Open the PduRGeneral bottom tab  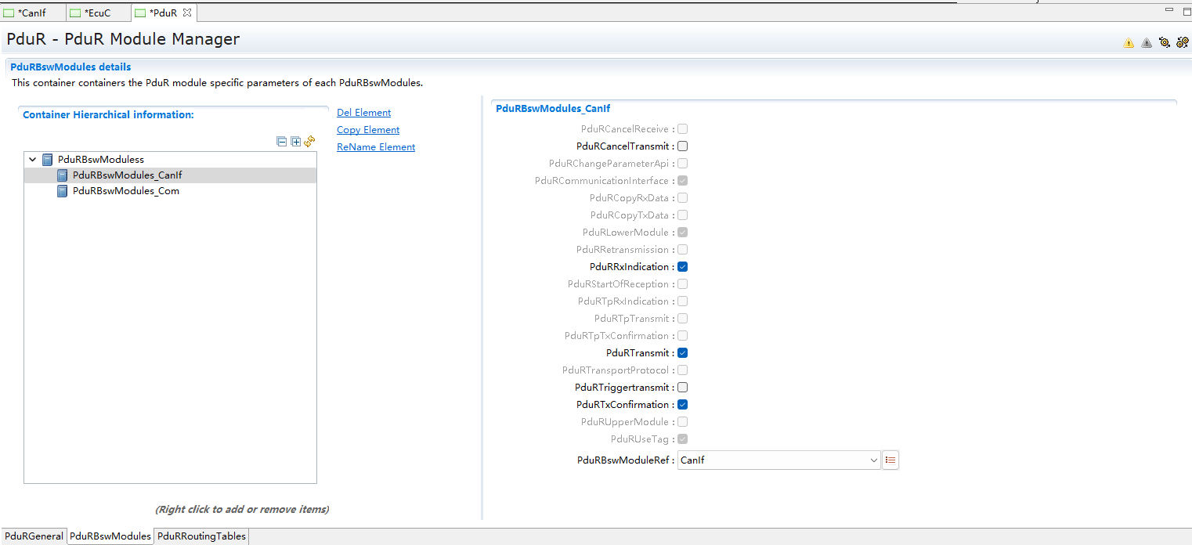point(34,536)
